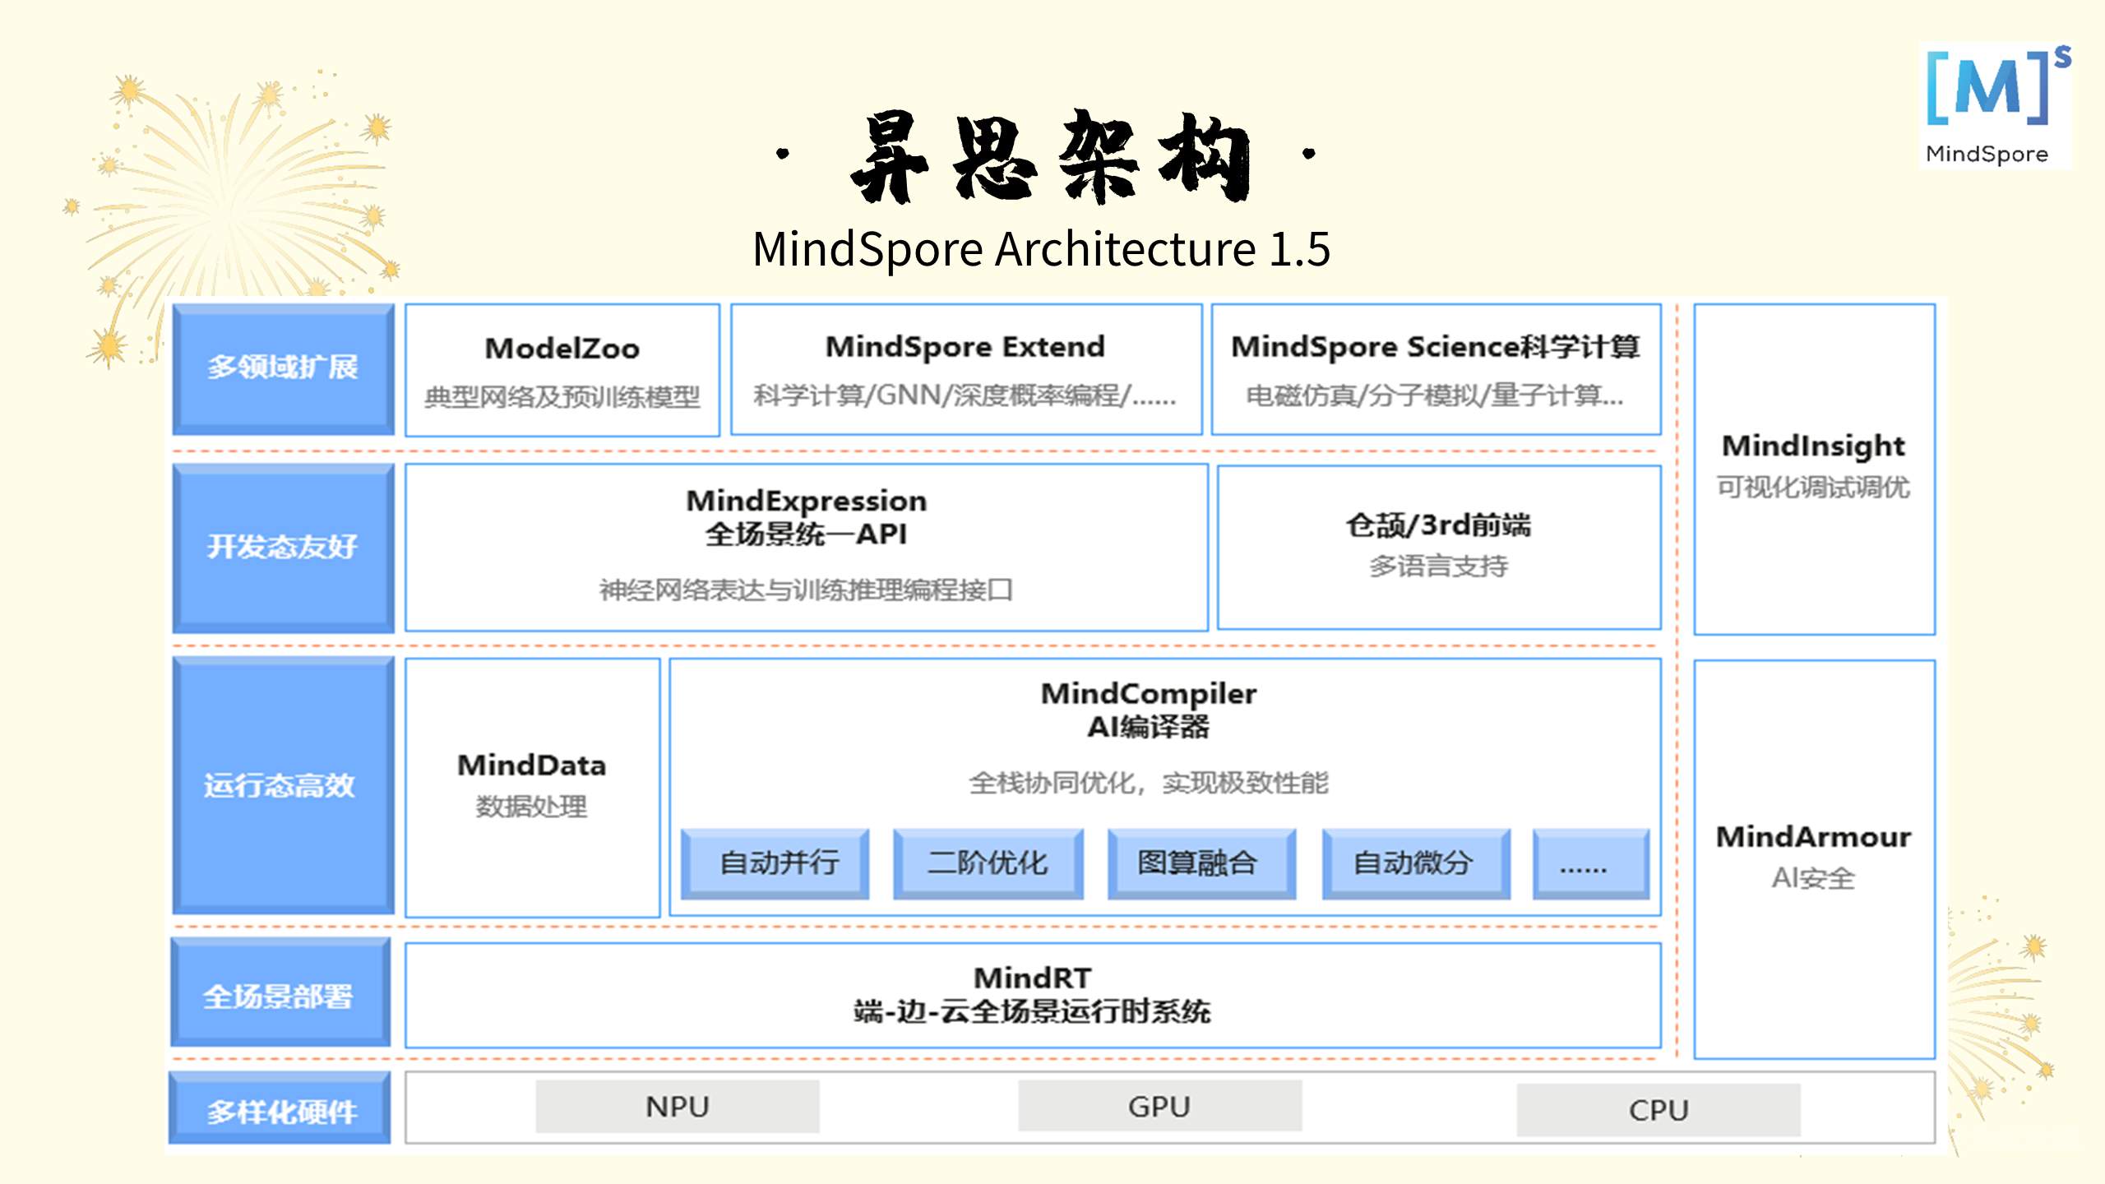Image resolution: width=2105 pixels, height=1184 pixels.
Task: Select the GPU hardware box
Action: click(x=1159, y=1107)
